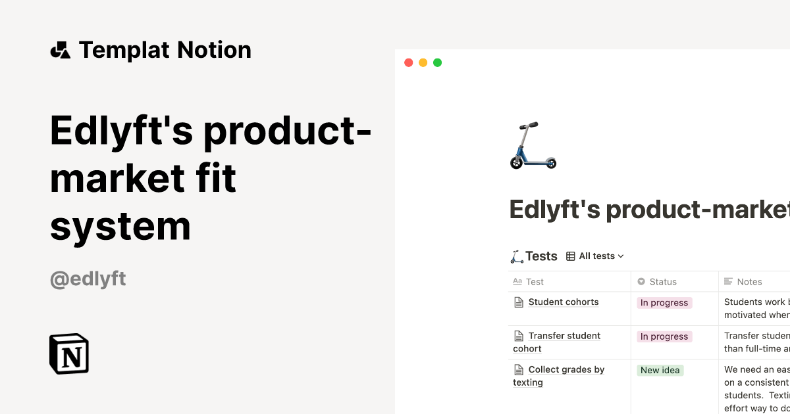Click the scooter emoji page icon
The image size is (790, 414).
[533, 146]
